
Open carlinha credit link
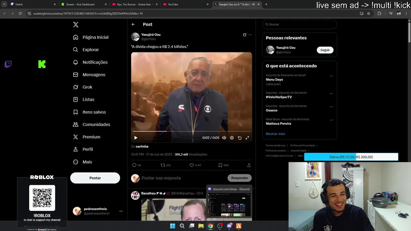click(x=142, y=147)
